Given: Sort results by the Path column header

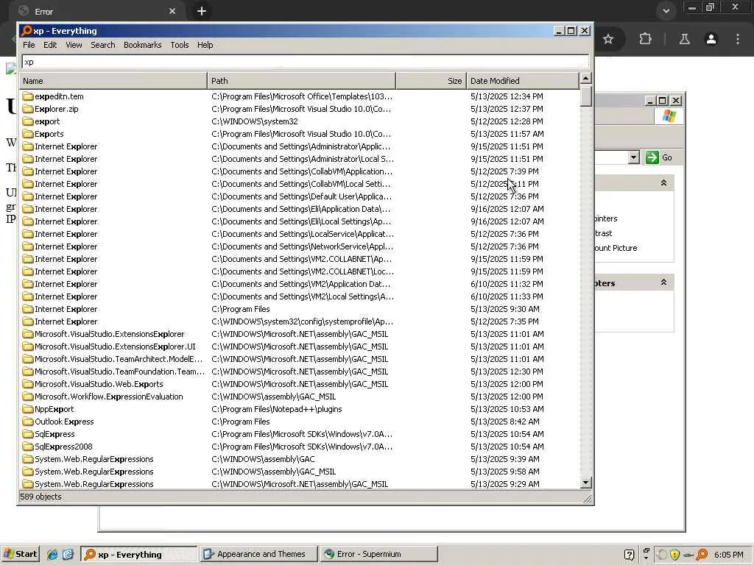Looking at the screenshot, I should [301, 81].
